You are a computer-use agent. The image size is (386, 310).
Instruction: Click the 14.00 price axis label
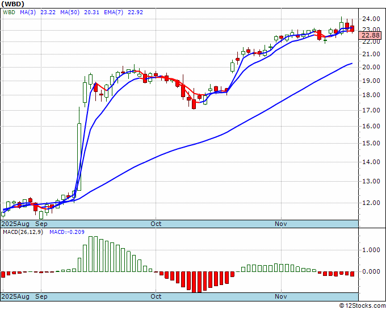pos(371,161)
